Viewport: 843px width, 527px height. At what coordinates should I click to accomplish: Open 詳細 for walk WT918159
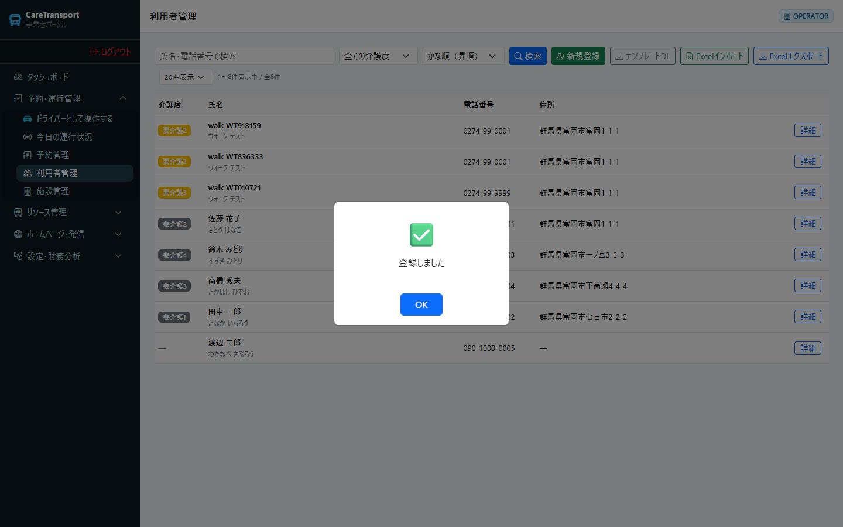point(808,130)
